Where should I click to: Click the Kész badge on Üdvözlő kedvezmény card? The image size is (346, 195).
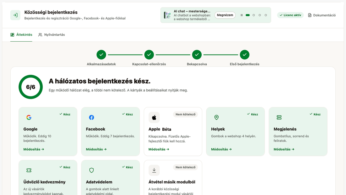(x=65, y=167)
